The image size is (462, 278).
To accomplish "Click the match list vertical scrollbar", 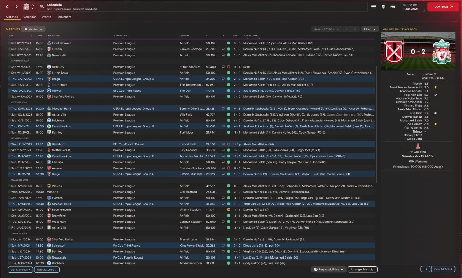I will 377,108.
